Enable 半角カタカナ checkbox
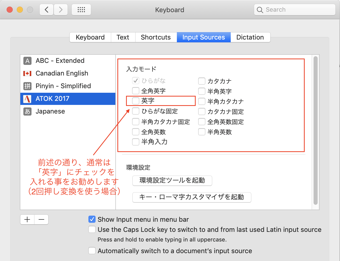This screenshot has height=261, width=340. coord(202,102)
